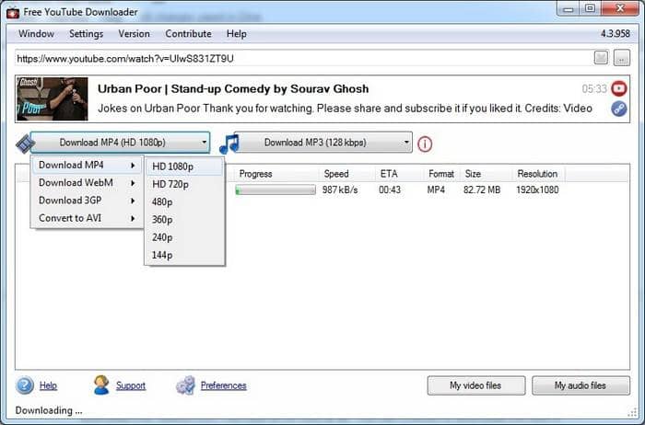Click the blue question mark Help icon
The width and height of the screenshot is (645, 425).
click(x=25, y=385)
